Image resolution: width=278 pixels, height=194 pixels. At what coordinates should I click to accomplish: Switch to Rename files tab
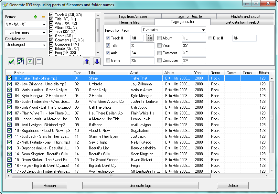129,22
